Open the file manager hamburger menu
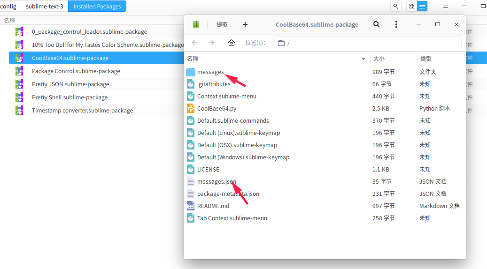 445,6
